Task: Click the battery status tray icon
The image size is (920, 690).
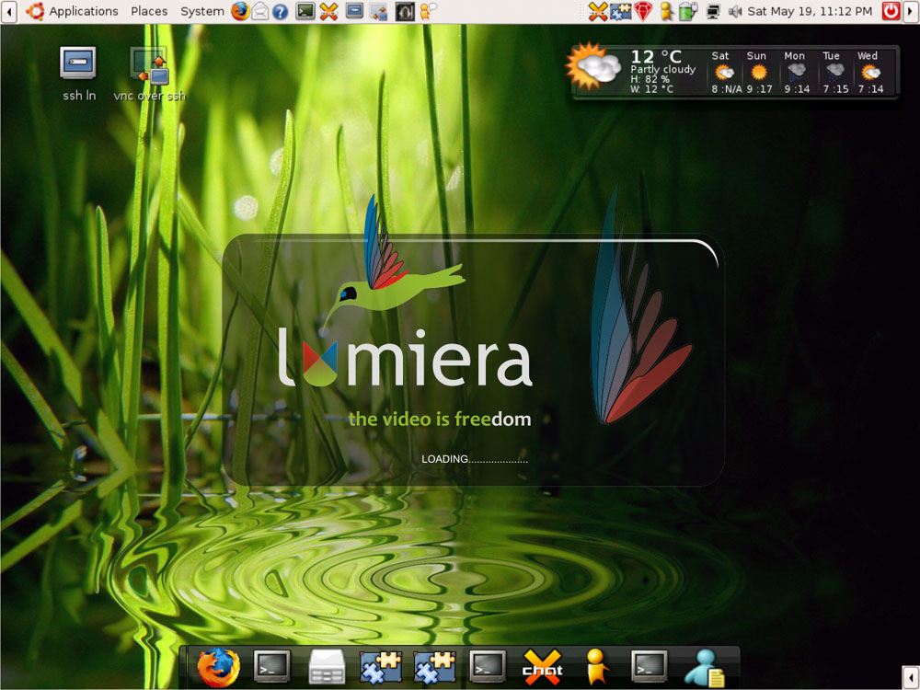Action: 688,11
